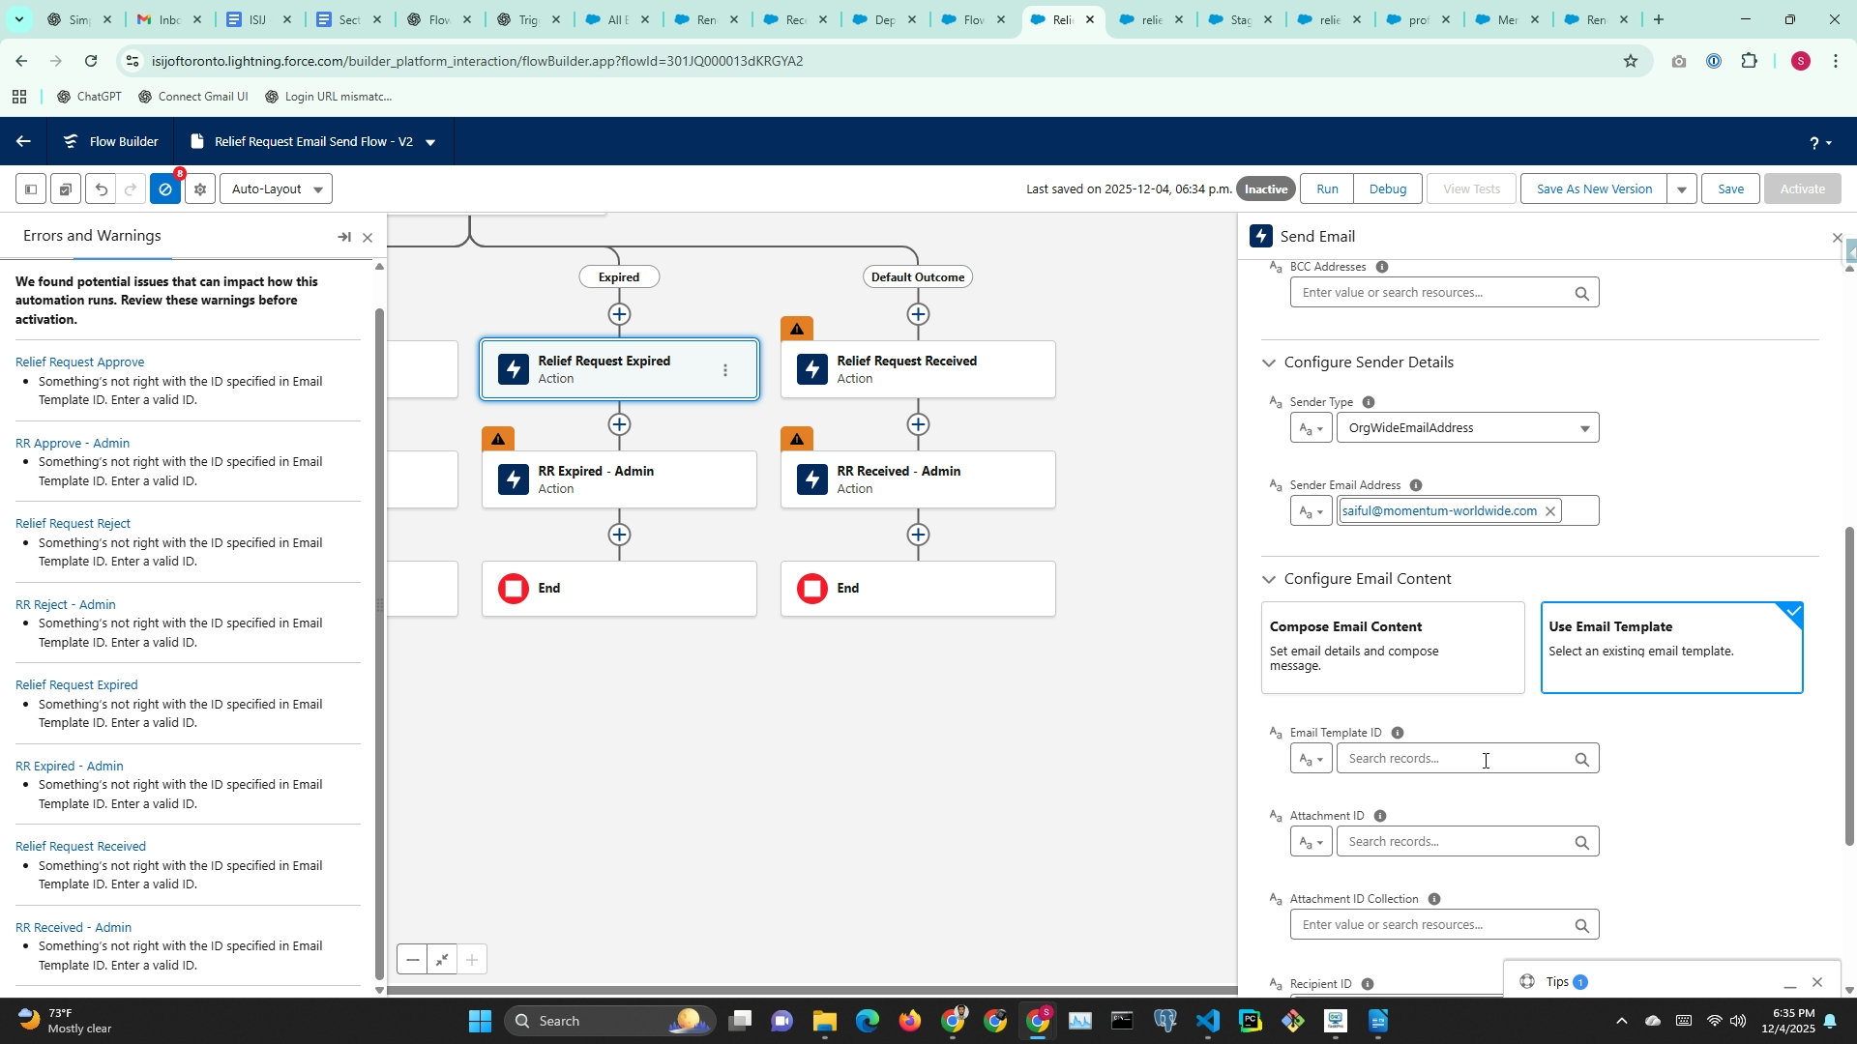
Task: Remove the saiful sender email pill
Action: (1550, 511)
